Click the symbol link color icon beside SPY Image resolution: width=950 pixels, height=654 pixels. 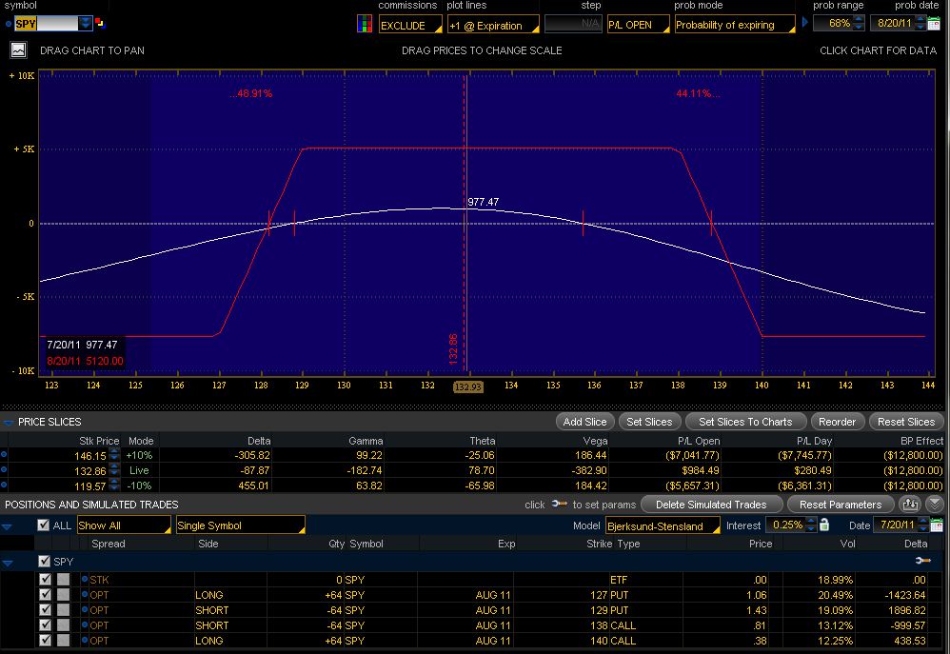click(x=100, y=24)
